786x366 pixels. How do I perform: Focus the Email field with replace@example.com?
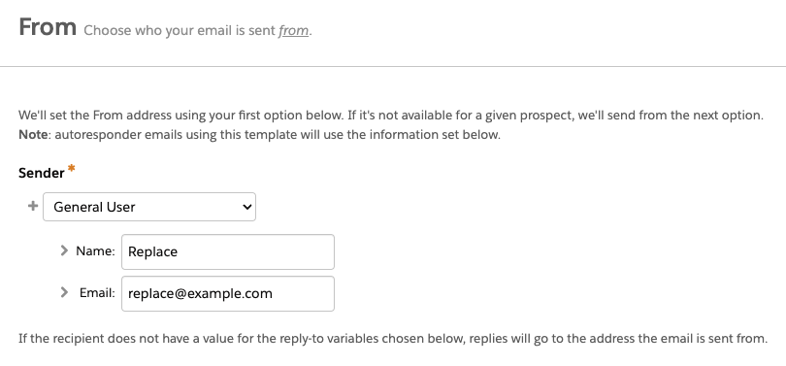(x=228, y=293)
